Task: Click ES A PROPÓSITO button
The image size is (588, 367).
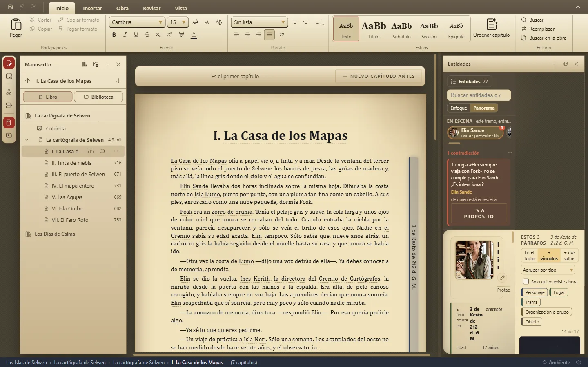Action: click(x=479, y=213)
